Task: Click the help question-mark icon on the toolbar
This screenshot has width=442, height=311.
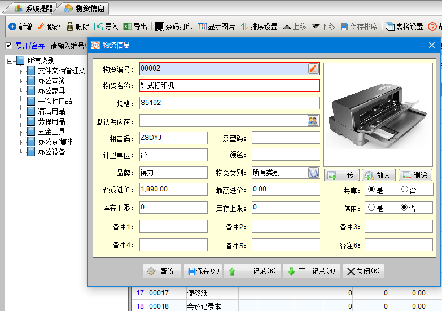Action: tap(432, 27)
